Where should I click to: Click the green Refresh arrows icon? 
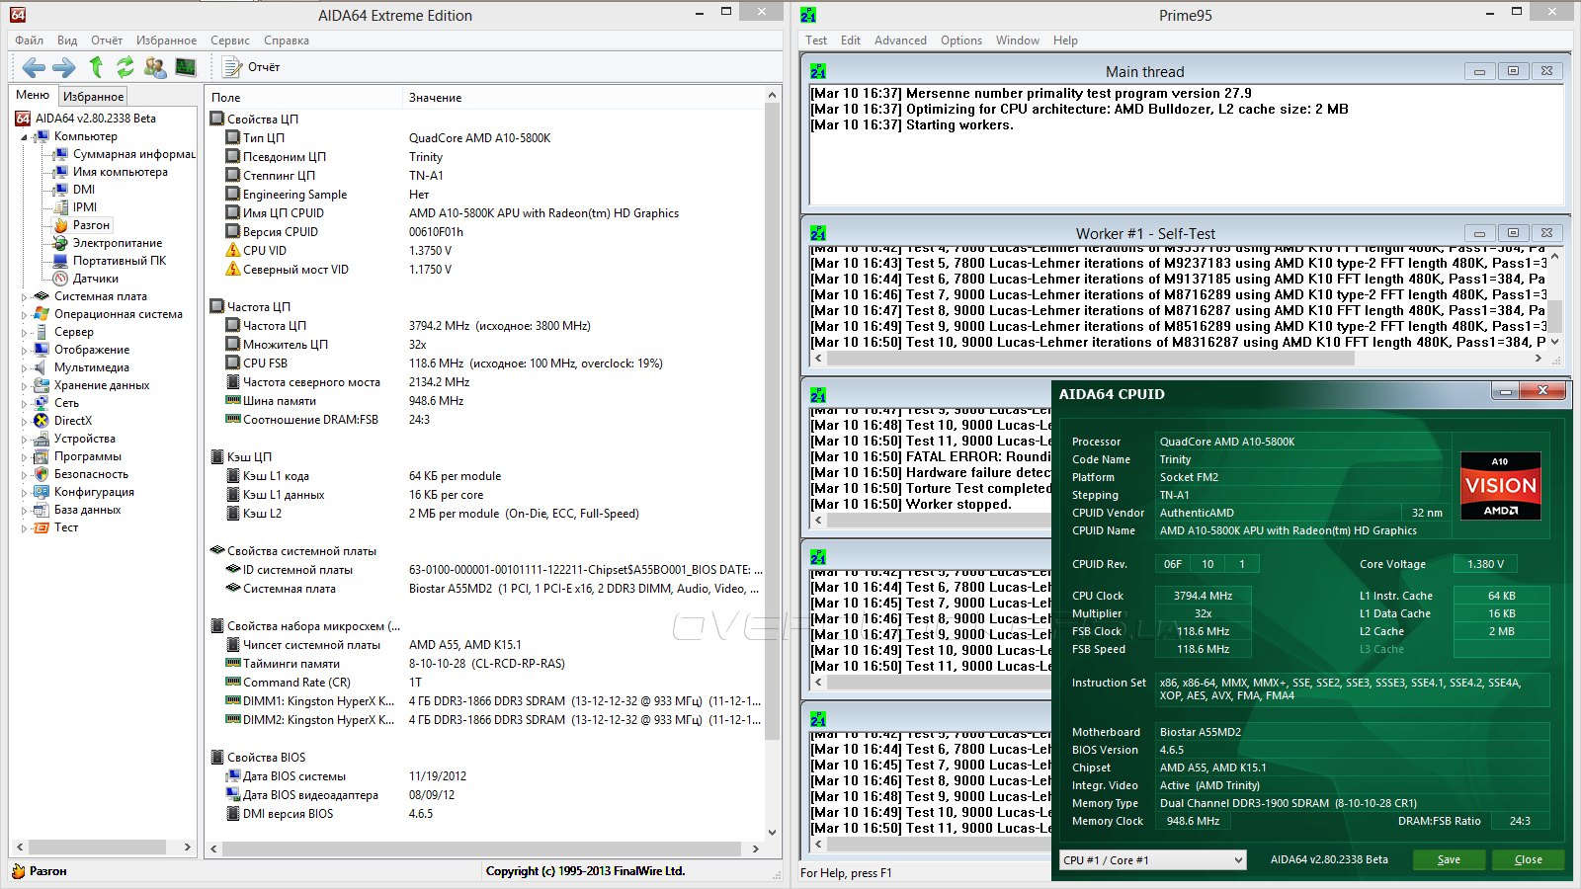[125, 67]
